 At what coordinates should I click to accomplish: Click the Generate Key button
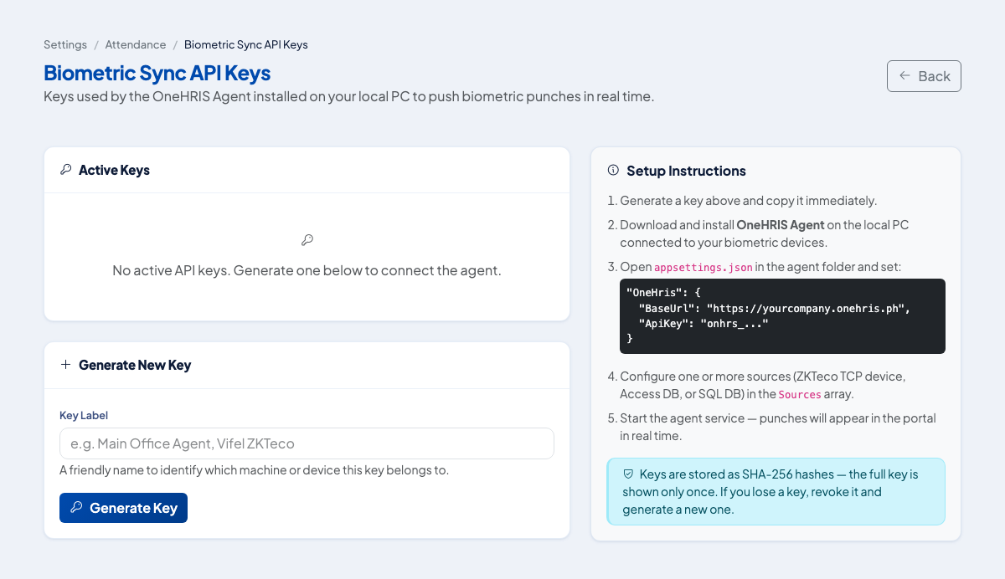[123, 508]
